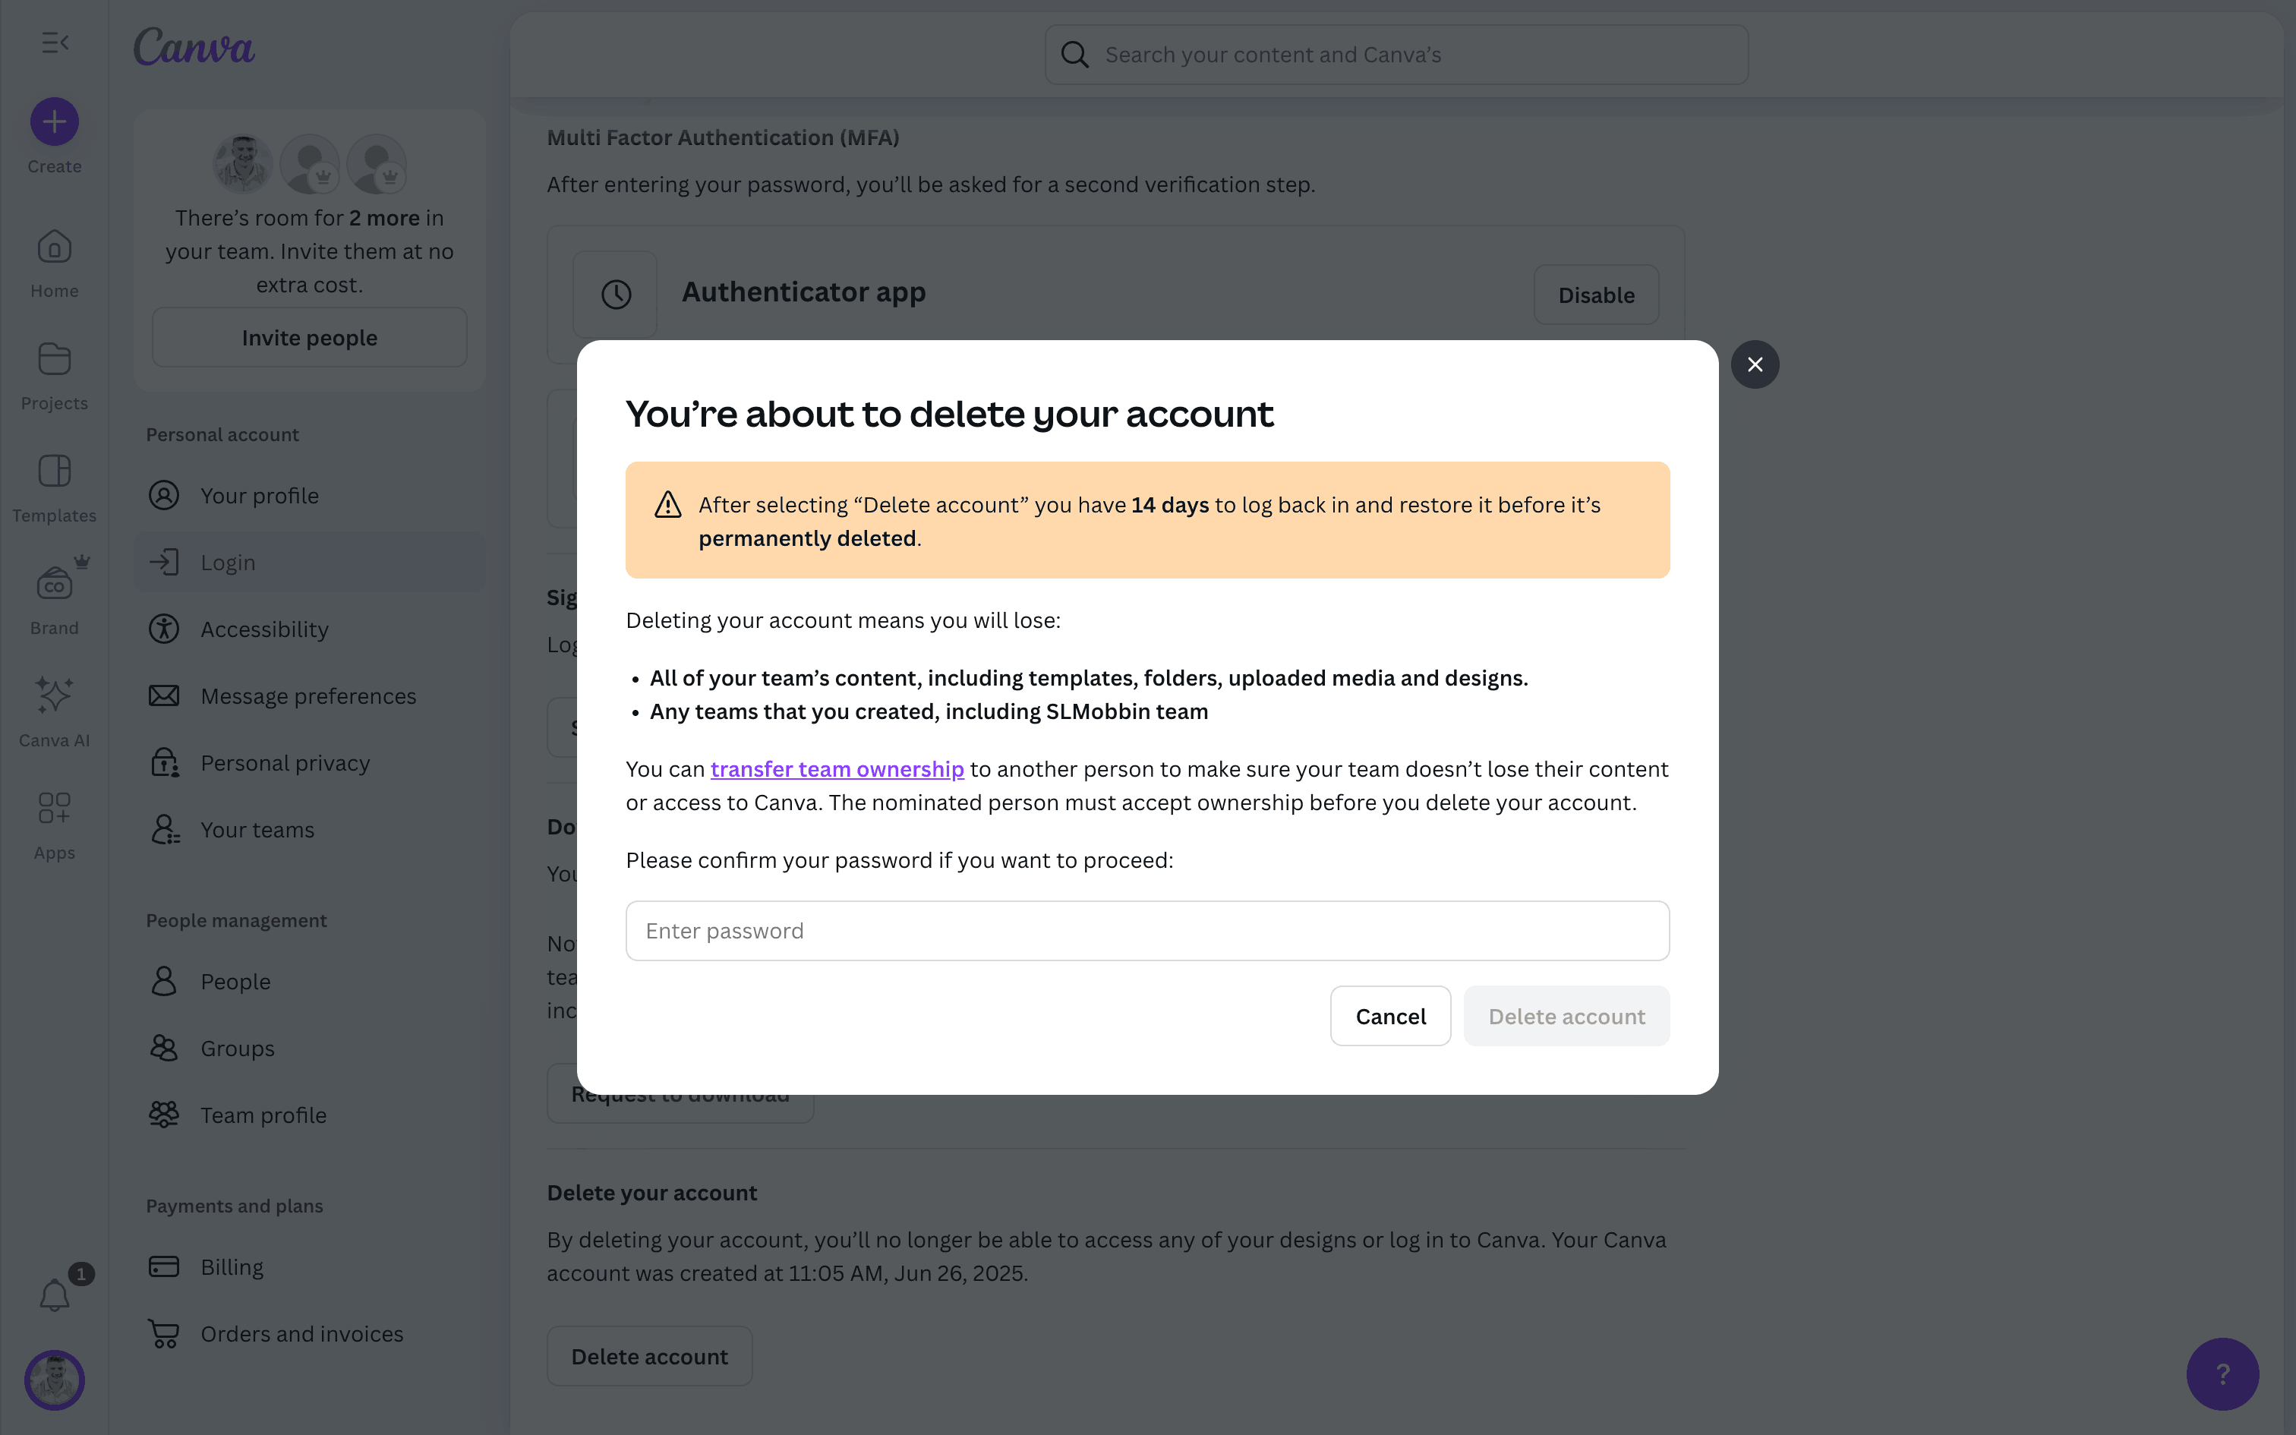Click the Enter password field
Image resolution: width=2296 pixels, height=1435 pixels.
(1147, 931)
